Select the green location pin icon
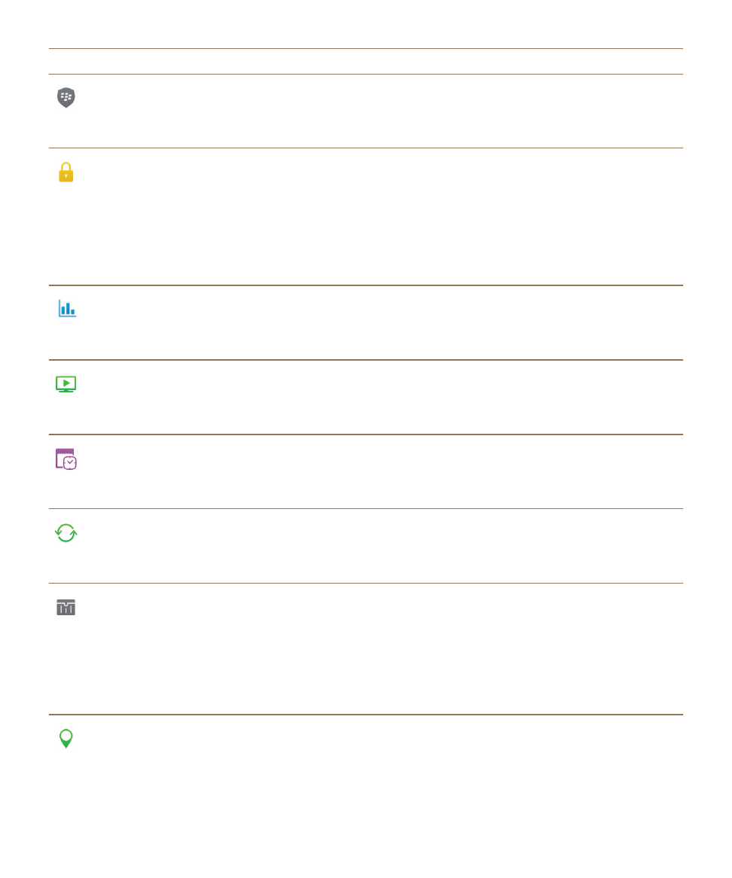Viewport: 732px width, 878px height. 66,738
